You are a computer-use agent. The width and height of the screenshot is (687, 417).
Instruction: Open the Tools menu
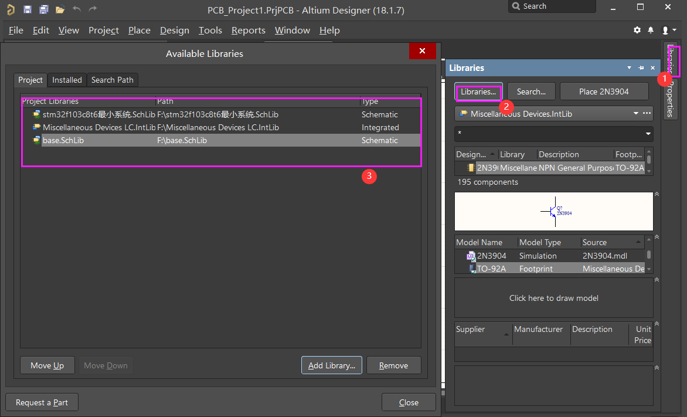210,30
